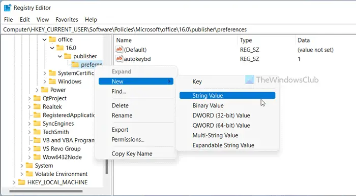The image size is (356, 196).
Task: Click the Power folder icon
Action: (x=45, y=90)
